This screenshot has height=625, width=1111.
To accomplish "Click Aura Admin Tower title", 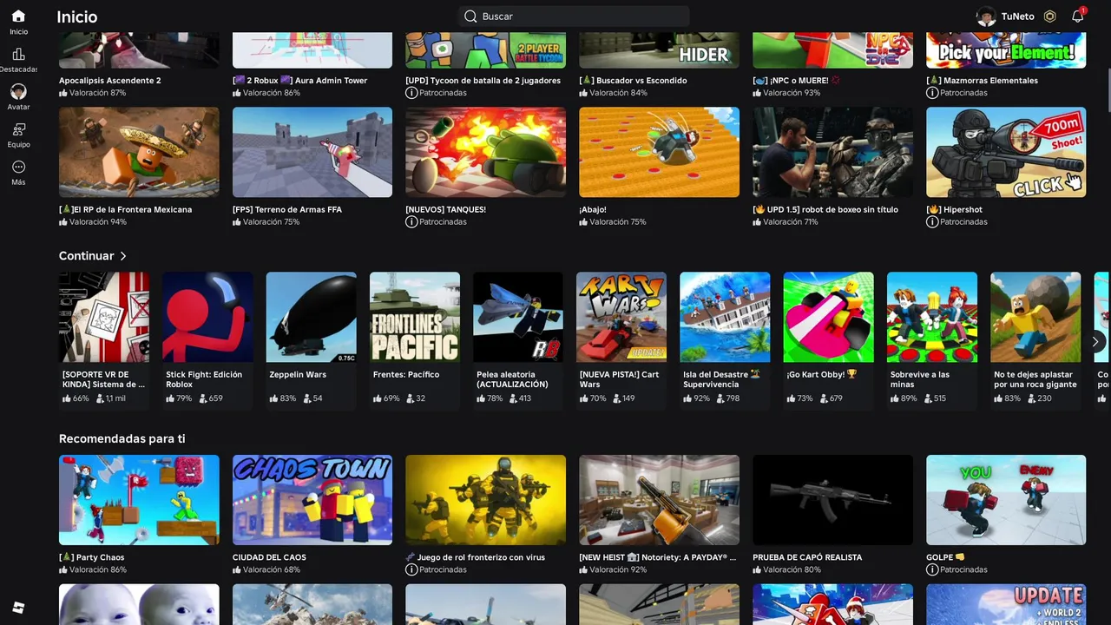I will pos(300,81).
